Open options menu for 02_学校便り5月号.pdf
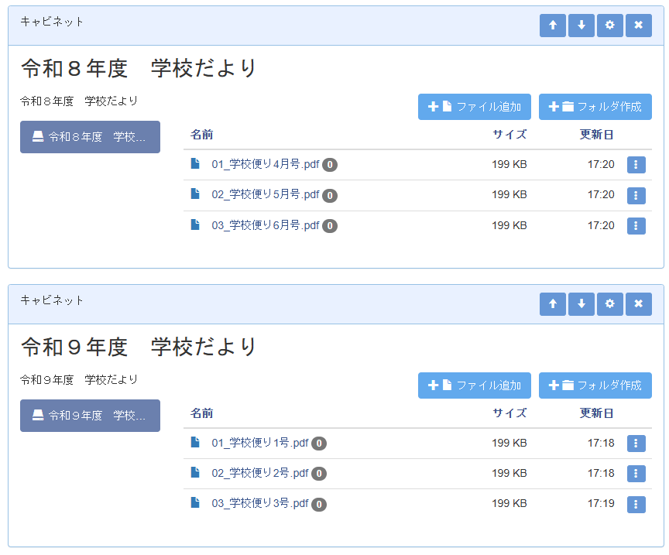Image resolution: width=669 pixels, height=555 pixels. 636,195
